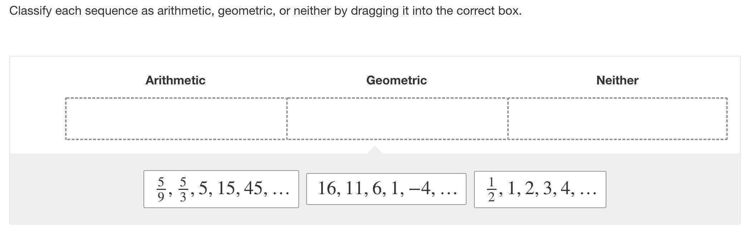The image size is (752, 236).
Task: Click the empty Geometric drop box
Action: [397, 118]
